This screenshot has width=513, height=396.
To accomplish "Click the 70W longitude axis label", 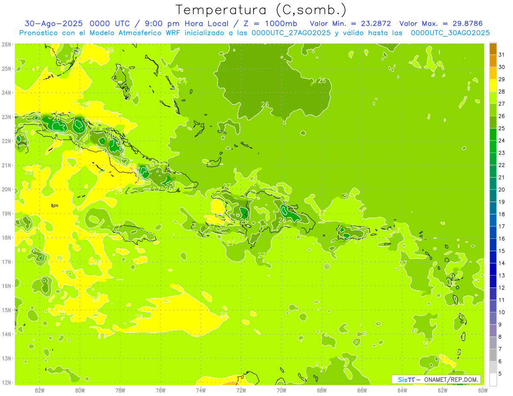I will pos(281,390).
